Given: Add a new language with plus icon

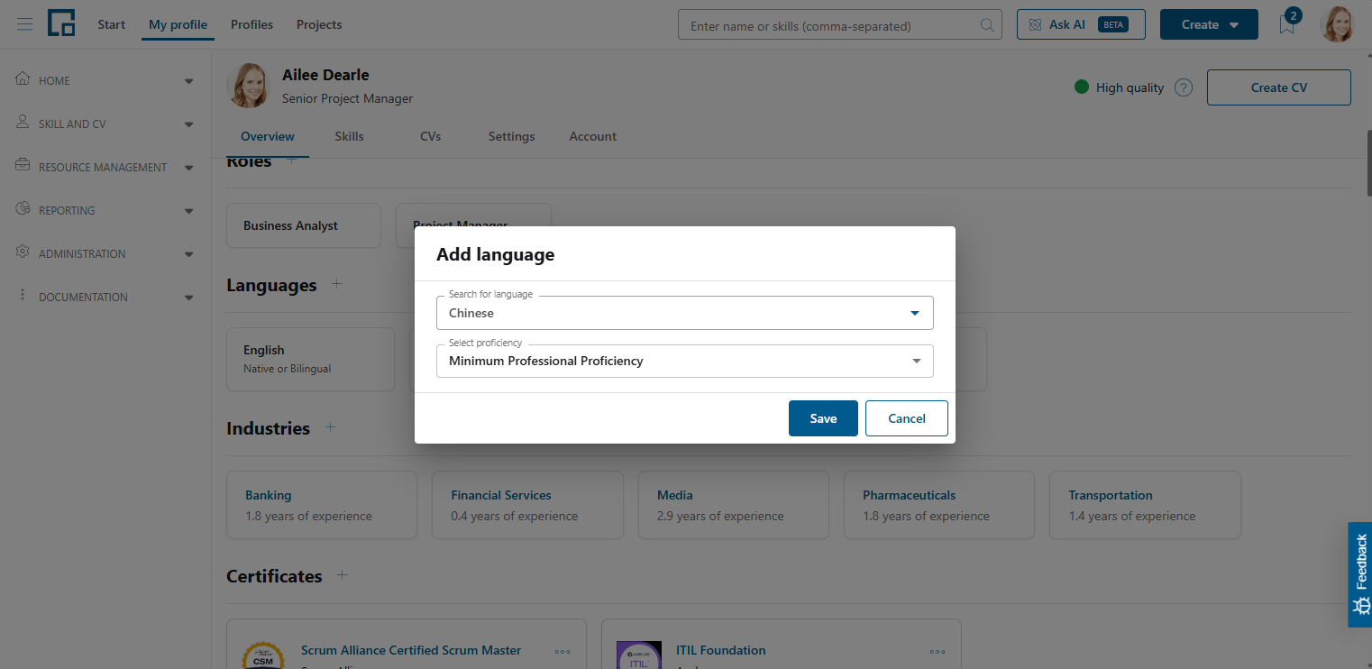Looking at the screenshot, I should [337, 284].
